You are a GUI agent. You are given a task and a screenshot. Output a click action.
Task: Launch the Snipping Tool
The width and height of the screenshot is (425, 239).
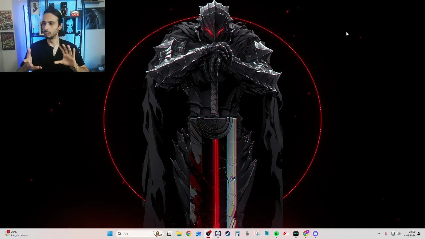pyautogui.click(x=257, y=234)
